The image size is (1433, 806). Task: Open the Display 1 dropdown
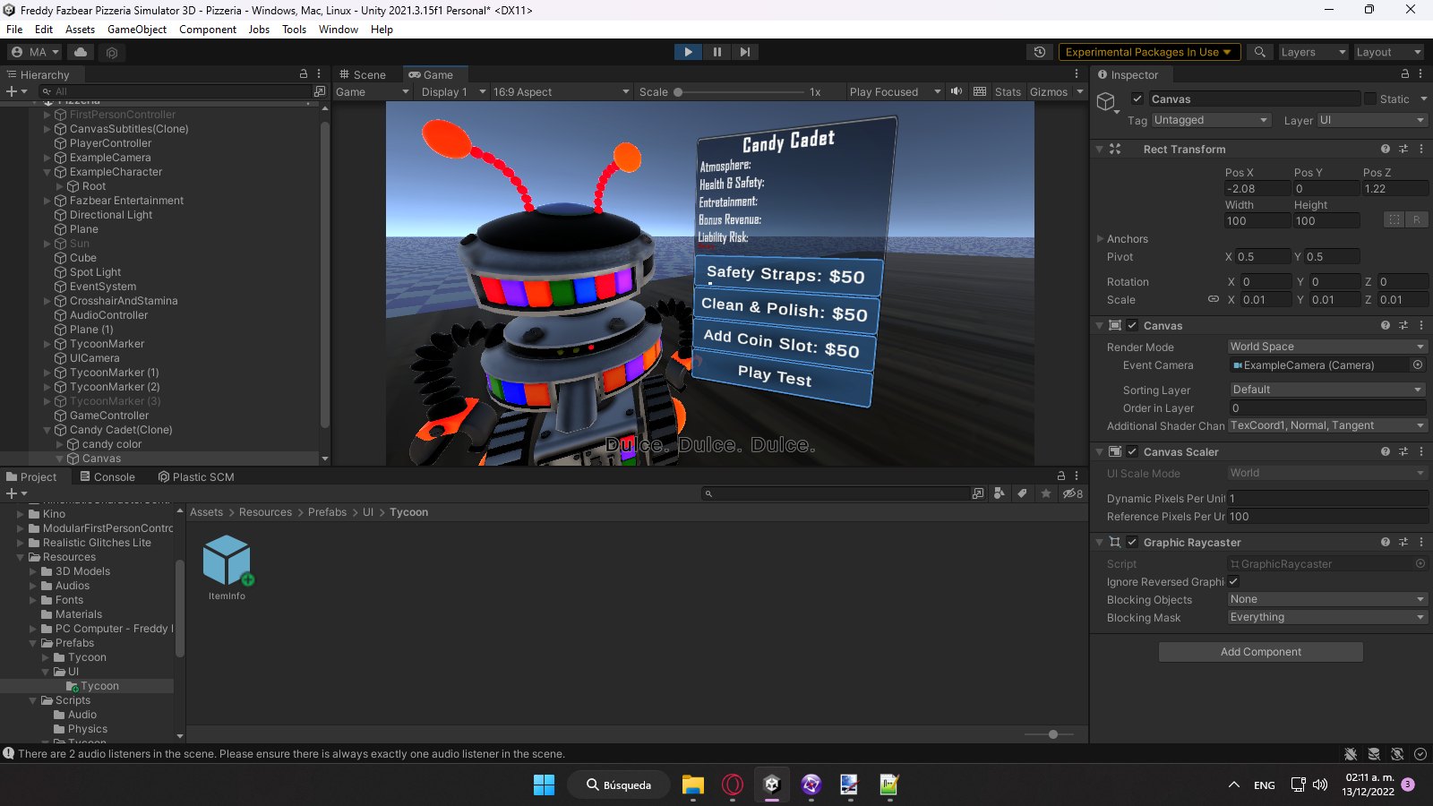[x=453, y=91]
